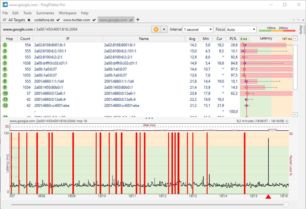Expand the Focus dropdown set to Auto
The image size is (306, 209).
(241, 29)
